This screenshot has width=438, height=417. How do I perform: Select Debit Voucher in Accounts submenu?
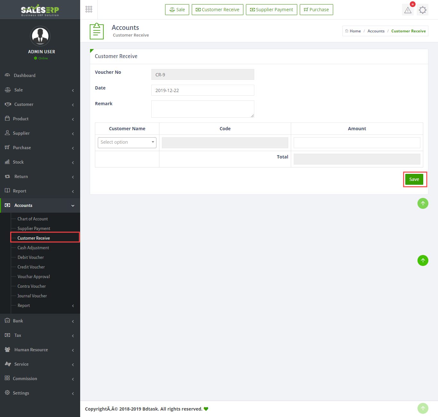tap(31, 257)
